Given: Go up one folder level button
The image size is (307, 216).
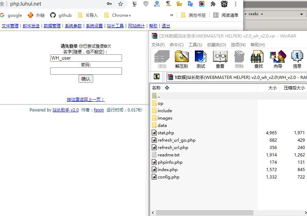Looking at the screenshot, I should [156, 77].
